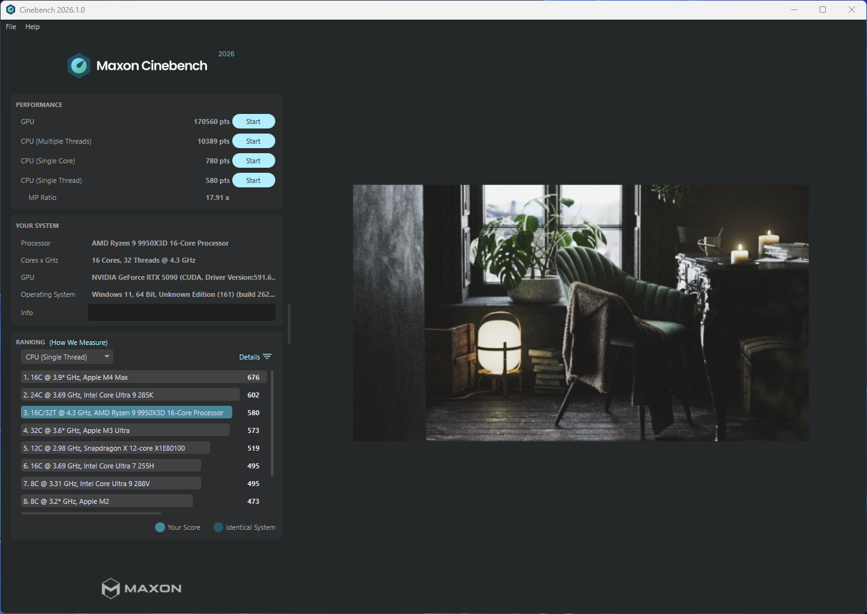867x614 pixels.
Task: Start the CPU (Multiple Threads) test
Action: tap(253, 141)
